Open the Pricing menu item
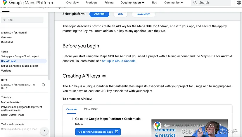This screenshot has height=137, width=242. click(x=109, y=3)
